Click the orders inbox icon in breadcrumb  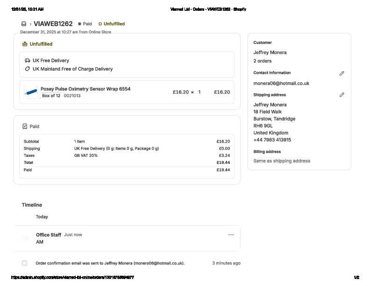[x=24, y=24]
